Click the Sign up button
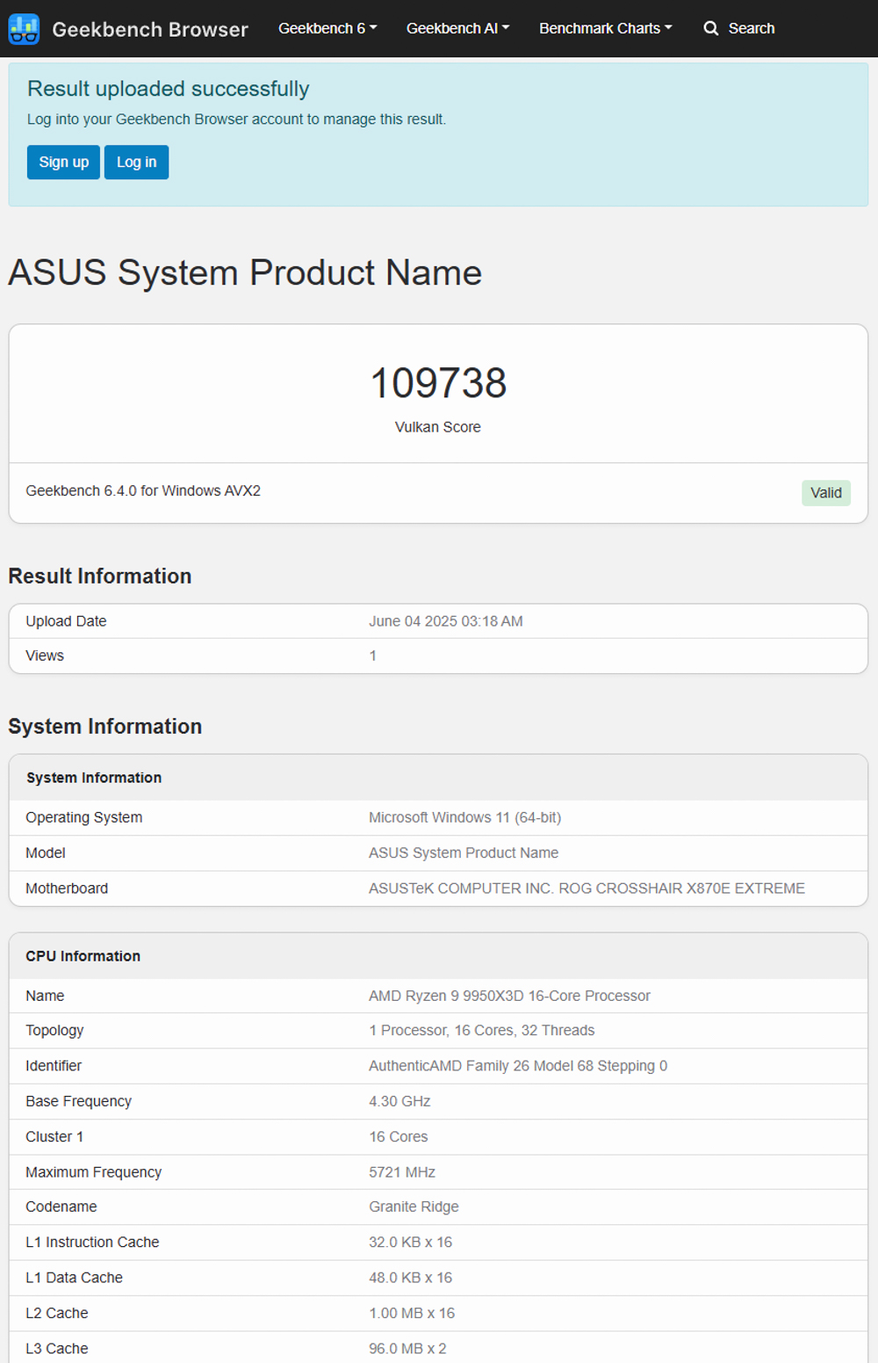Image resolution: width=878 pixels, height=1363 pixels. (x=63, y=162)
